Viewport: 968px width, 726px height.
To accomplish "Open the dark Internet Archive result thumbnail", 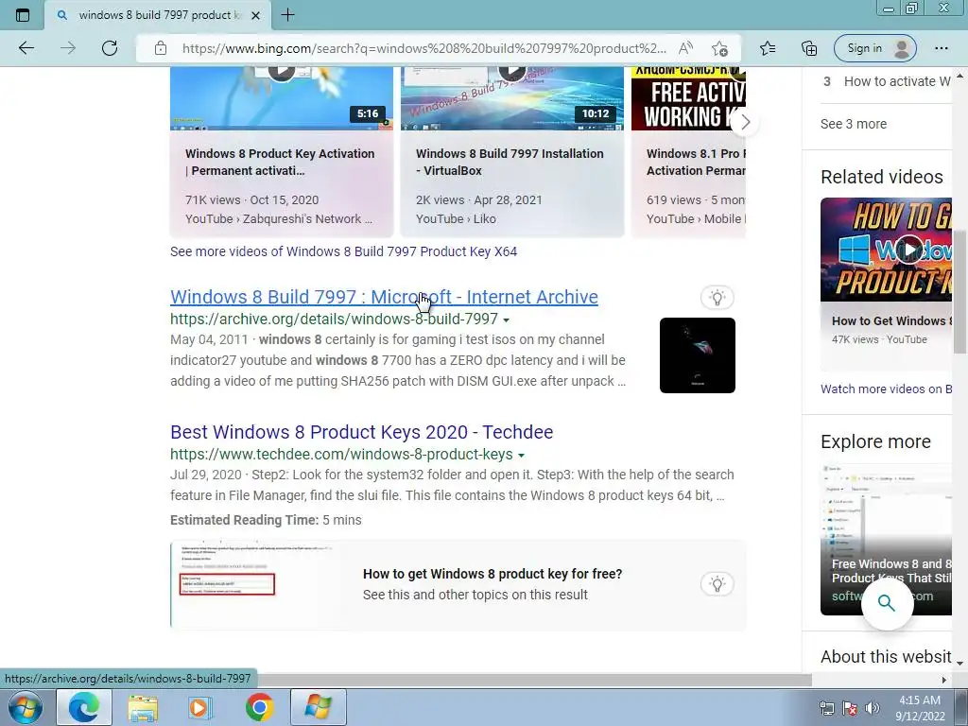I will click(x=697, y=355).
